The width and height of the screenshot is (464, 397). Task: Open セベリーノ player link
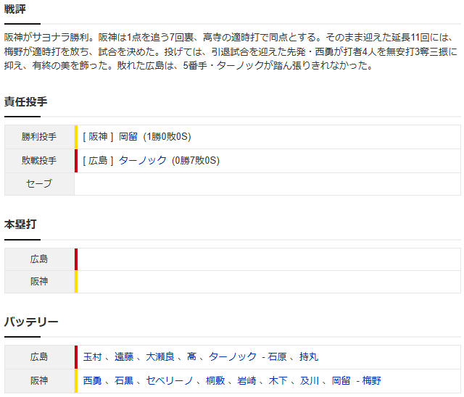tap(170, 381)
